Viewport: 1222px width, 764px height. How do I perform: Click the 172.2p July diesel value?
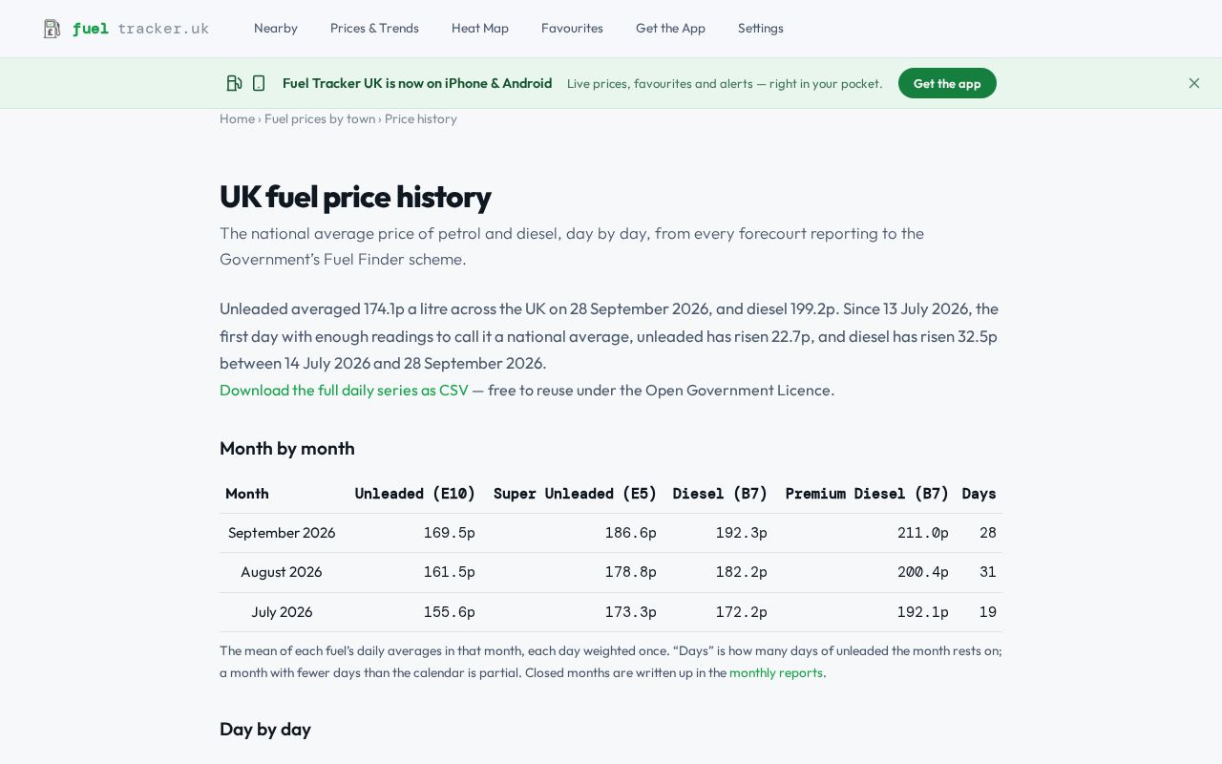click(x=741, y=612)
